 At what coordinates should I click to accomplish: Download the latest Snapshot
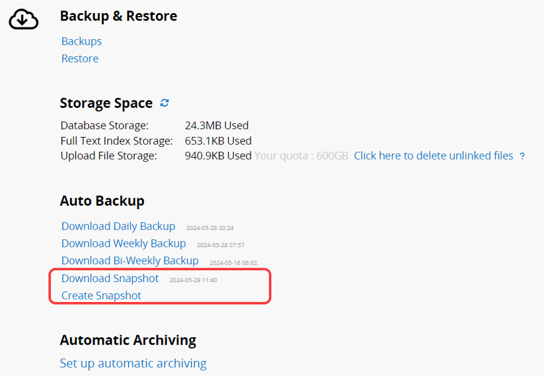click(x=110, y=278)
